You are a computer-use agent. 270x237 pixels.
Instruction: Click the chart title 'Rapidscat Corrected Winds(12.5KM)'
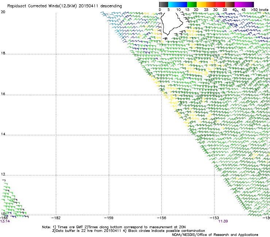pos(42,6)
